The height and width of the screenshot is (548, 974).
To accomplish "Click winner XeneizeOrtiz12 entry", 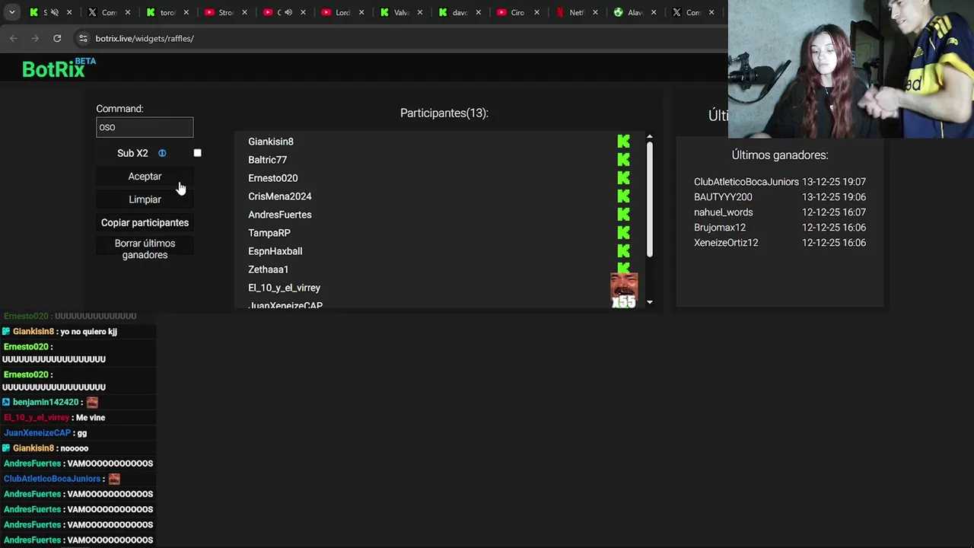I will point(780,243).
